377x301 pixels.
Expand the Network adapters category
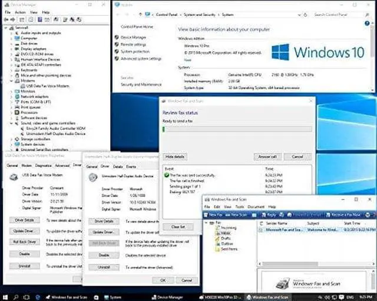[x=11, y=96]
